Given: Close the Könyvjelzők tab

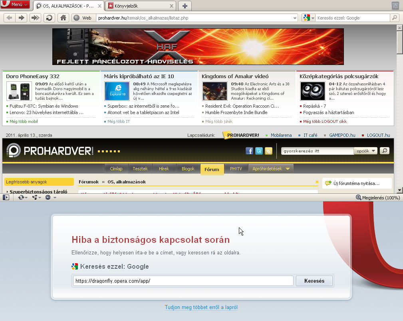Looking at the screenshot, I should tap(171, 6).
